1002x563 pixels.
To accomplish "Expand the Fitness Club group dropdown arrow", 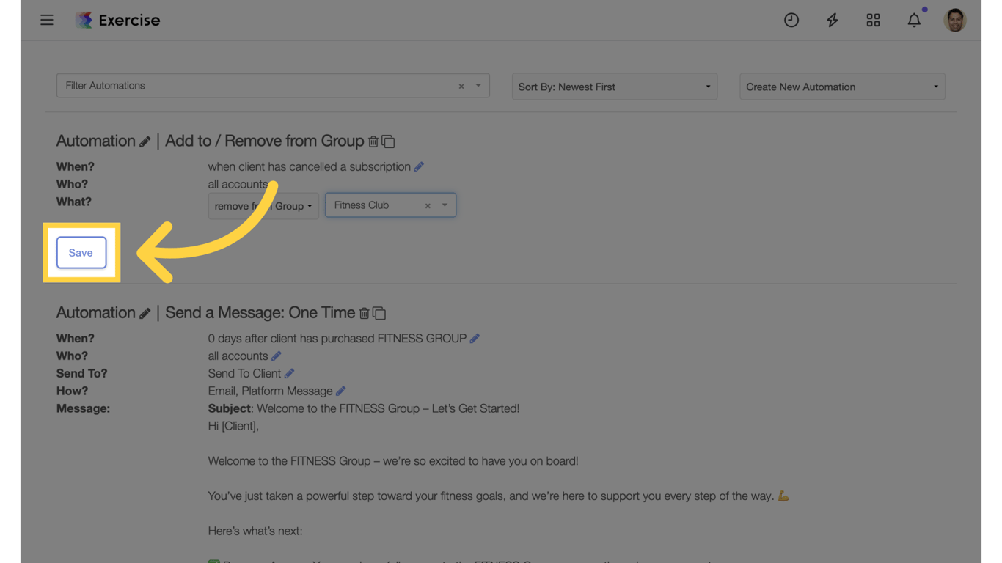I will (445, 205).
